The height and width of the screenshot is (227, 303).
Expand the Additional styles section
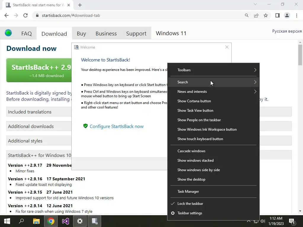point(39,141)
